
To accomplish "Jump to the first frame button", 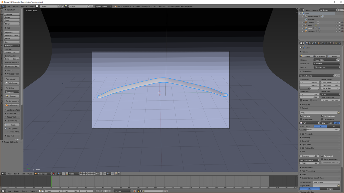I will (97, 191).
